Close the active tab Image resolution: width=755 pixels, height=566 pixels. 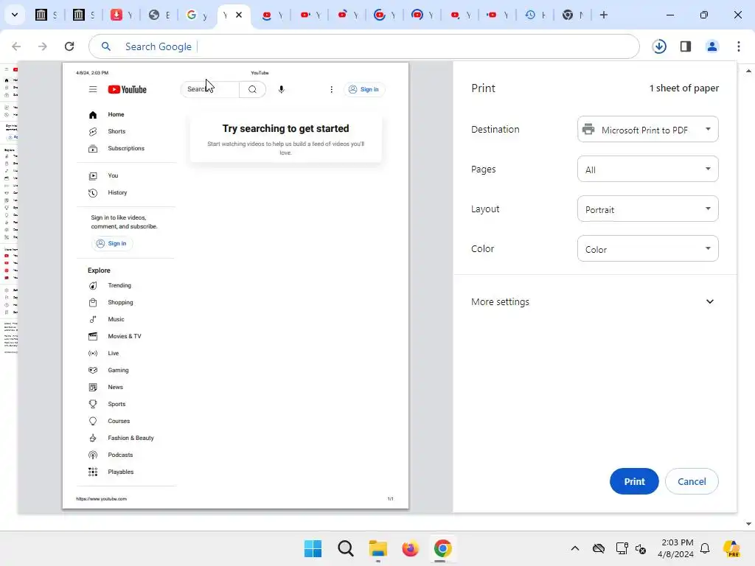239,15
